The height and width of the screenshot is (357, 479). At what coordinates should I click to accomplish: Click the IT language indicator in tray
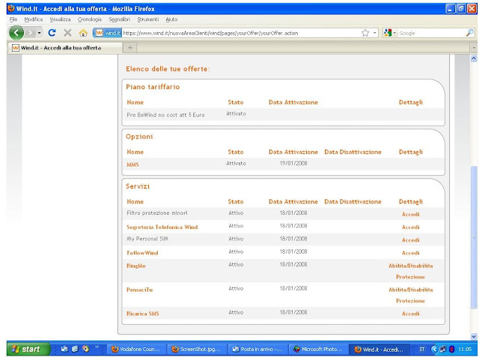coord(422,349)
